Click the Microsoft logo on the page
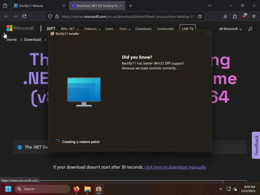 pos(20,28)
